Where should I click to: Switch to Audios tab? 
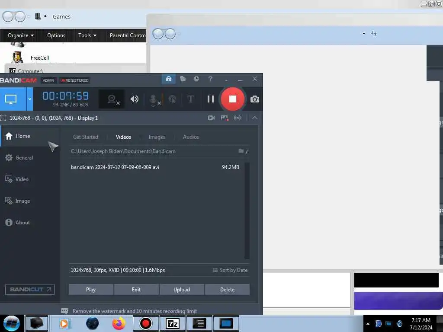point(191,137)
